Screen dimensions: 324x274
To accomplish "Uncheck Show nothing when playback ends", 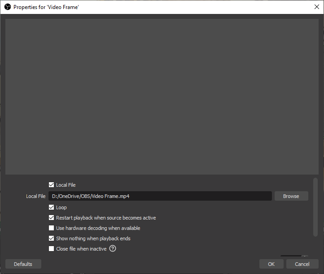I will [x=51, y=238].
